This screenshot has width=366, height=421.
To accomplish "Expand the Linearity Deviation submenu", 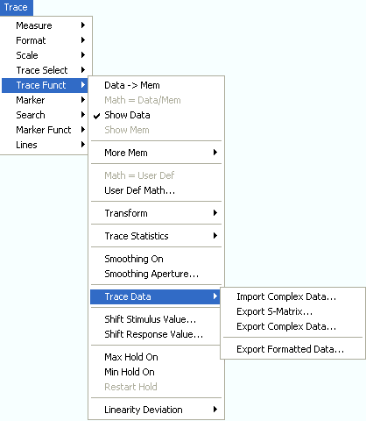I will (156, 410).
